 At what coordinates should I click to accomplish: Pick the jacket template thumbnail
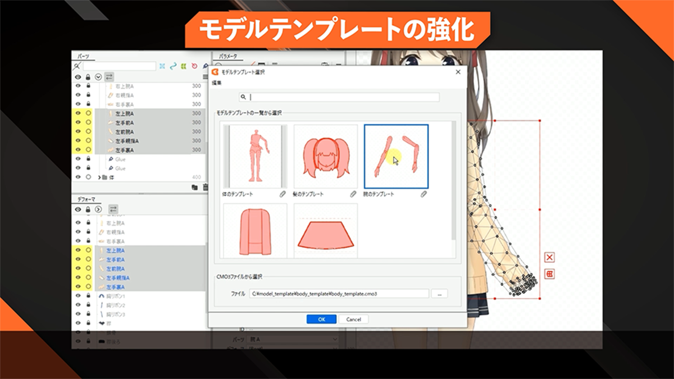[x=256, y=231]
